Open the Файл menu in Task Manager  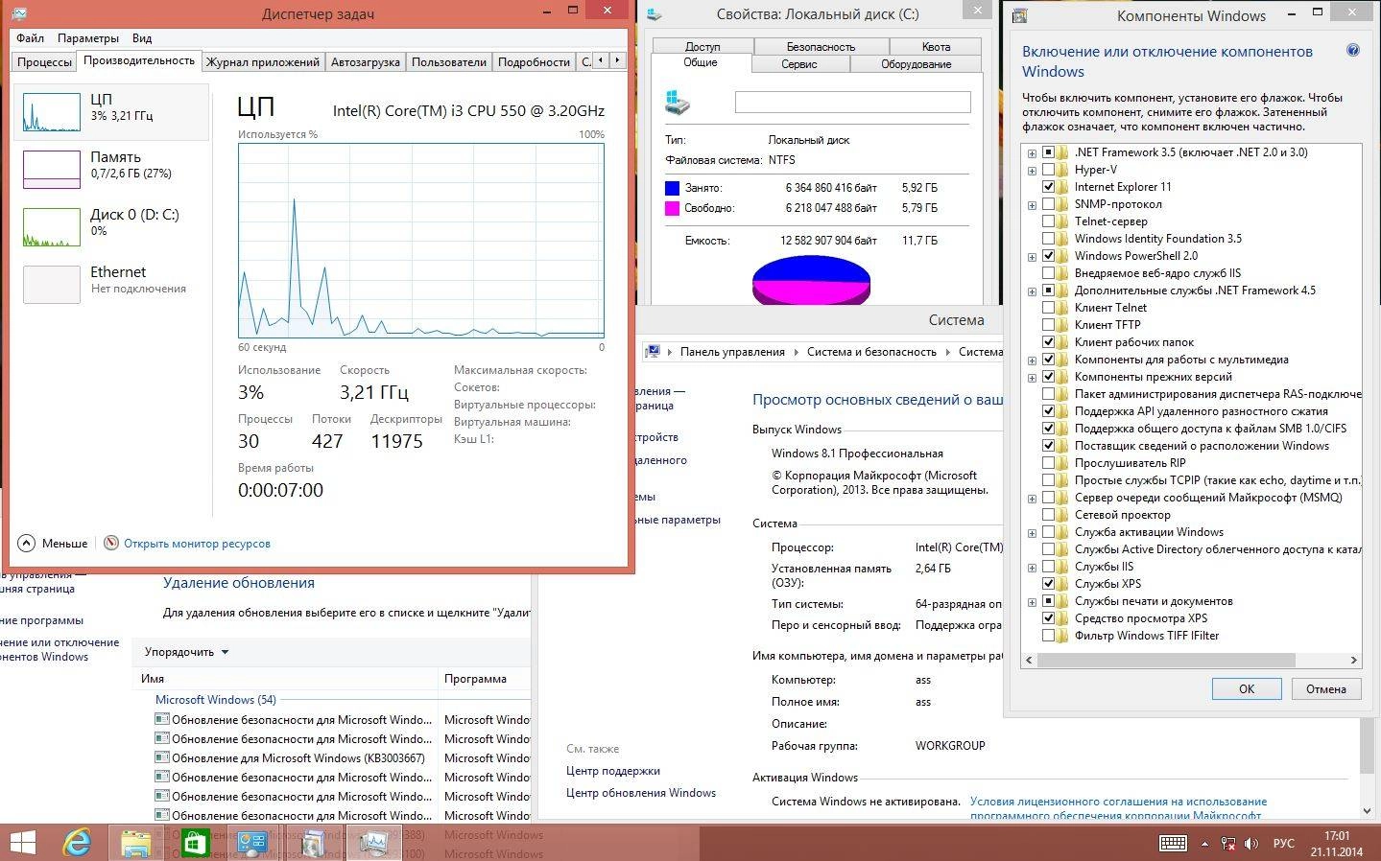30,38
